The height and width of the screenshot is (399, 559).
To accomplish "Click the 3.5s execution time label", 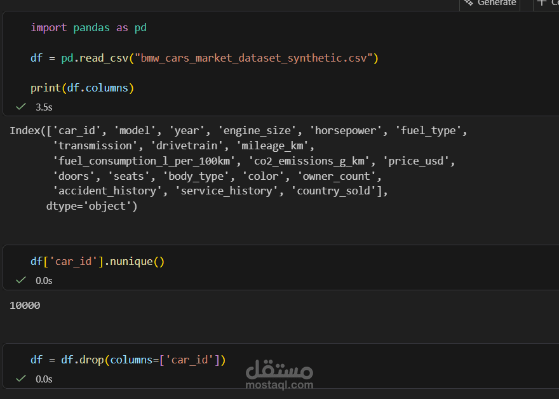I will click(44, 107).
